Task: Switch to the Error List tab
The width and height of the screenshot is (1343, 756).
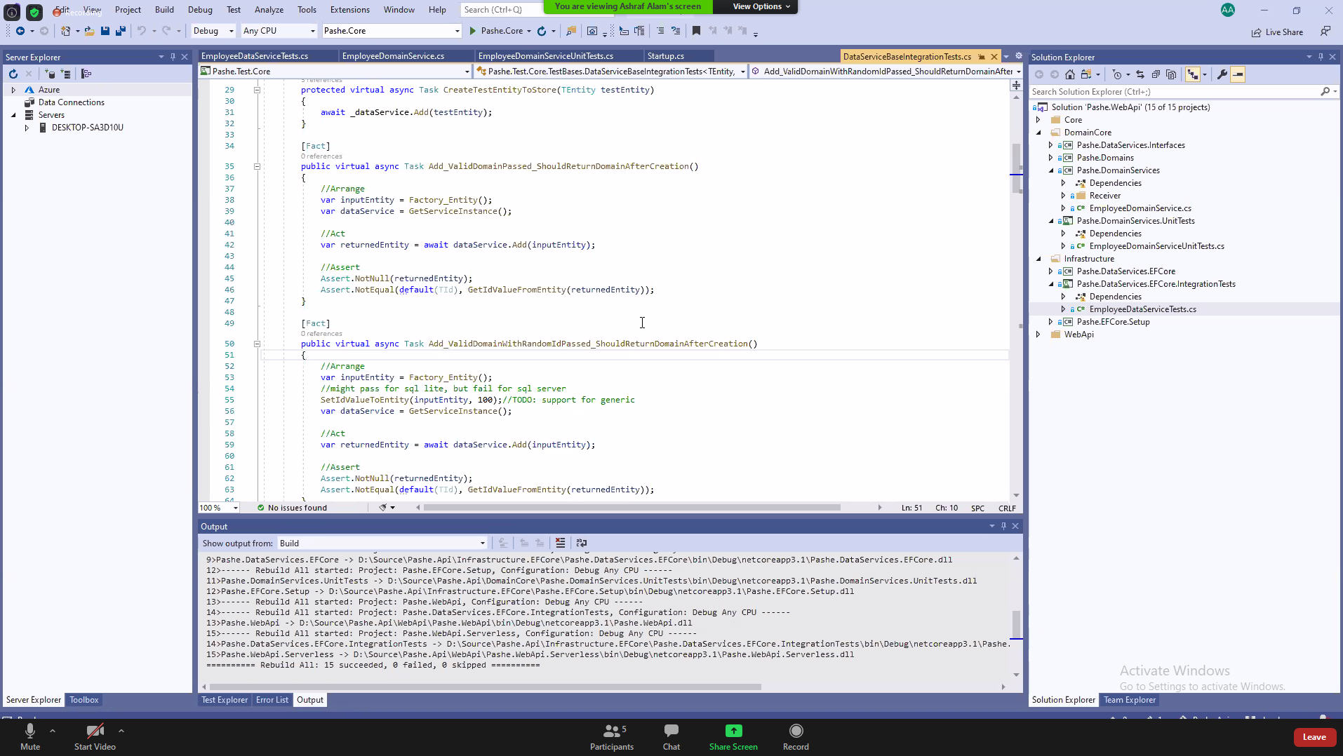Action: 272,700
